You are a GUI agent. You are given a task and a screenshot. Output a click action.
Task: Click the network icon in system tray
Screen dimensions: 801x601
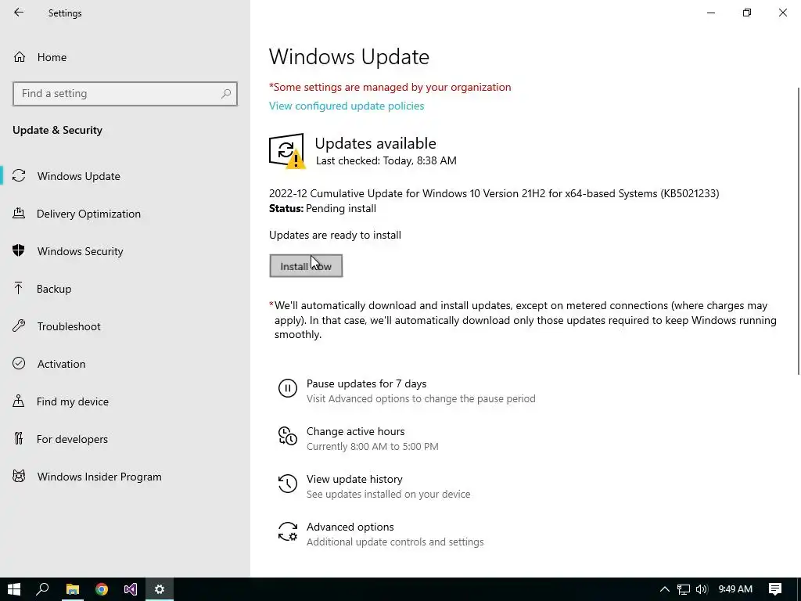684,589
